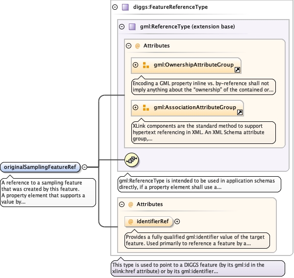Select the gml:AssociationAttributeGroup label
Image resolution: width=294 pixels, height=278 pixels.
(195, 107)
